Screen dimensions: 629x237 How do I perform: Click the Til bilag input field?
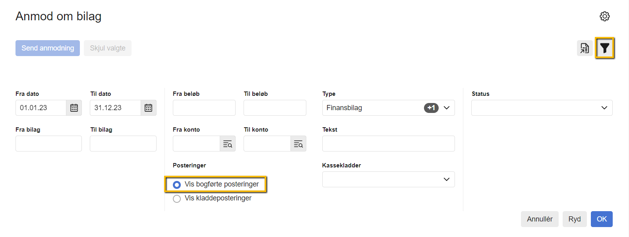pos(123,144)
